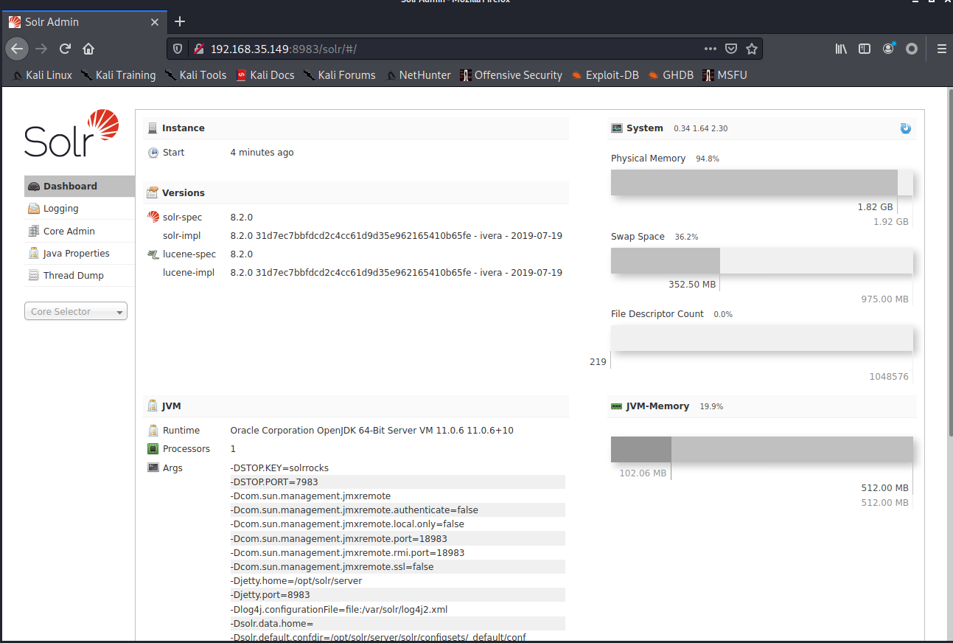The width and height of the screenshot is (953, 643).
Task: Open the MSFU bookmark
Action: click(x=725, y=75)
